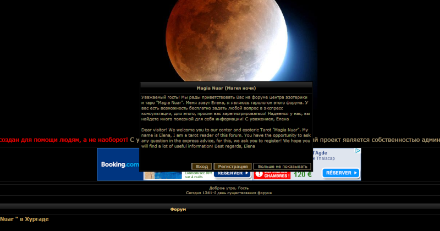Click the 'sur 4 nuits' ad text
Viewport: 440px width, 231px height.
click(194, 177)
